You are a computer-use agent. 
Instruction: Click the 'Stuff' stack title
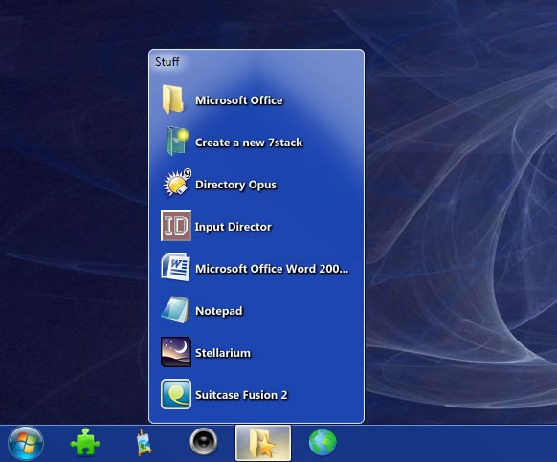(x=167, y=62)
